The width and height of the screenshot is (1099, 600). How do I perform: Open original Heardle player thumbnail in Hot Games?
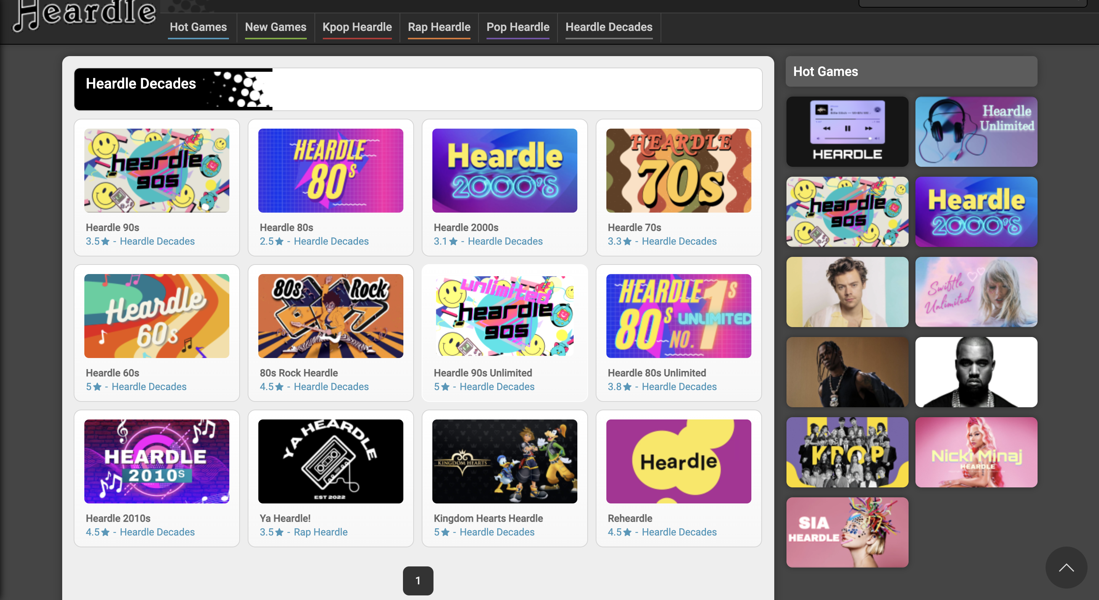(x=847, y=132)
